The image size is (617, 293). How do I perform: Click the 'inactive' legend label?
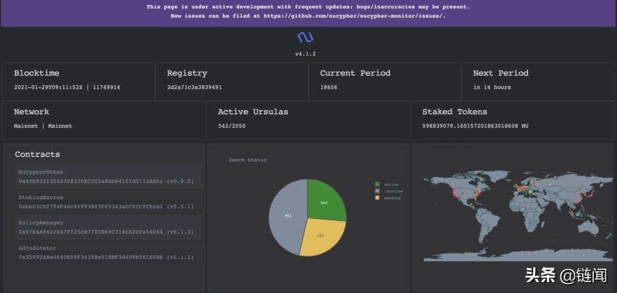point(393,191)
